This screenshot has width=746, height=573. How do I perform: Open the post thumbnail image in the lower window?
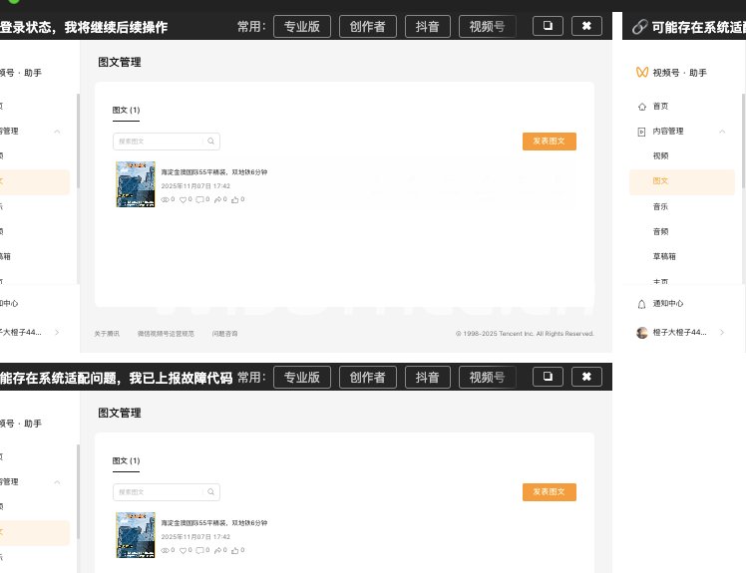pos(136,535)
